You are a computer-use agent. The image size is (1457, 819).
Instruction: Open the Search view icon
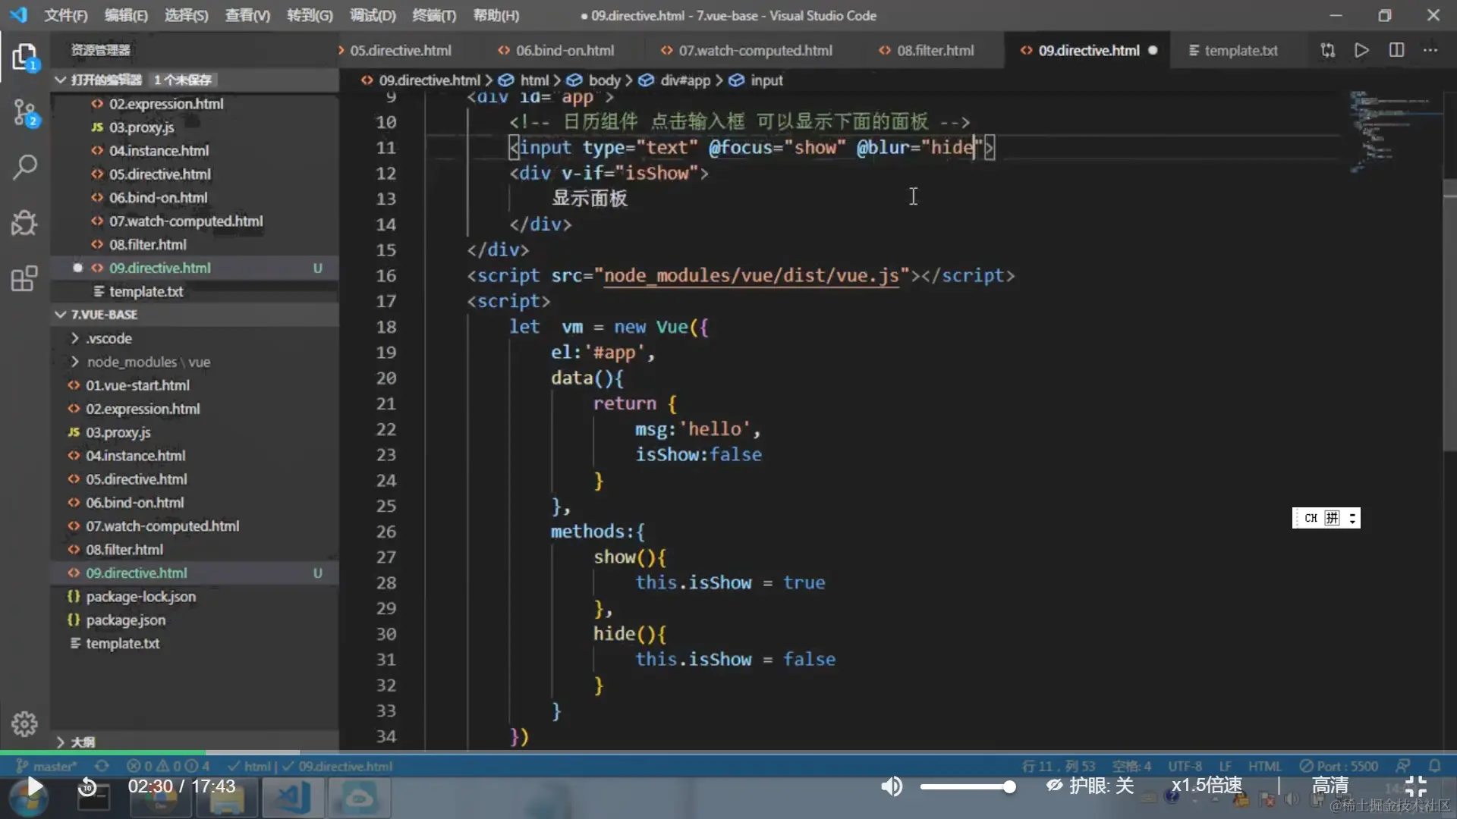click(24, 167)
